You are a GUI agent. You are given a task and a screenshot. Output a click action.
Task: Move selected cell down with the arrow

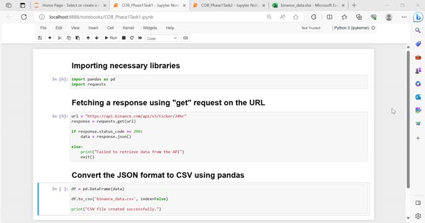pyautogui.click(x=97, y=38)
